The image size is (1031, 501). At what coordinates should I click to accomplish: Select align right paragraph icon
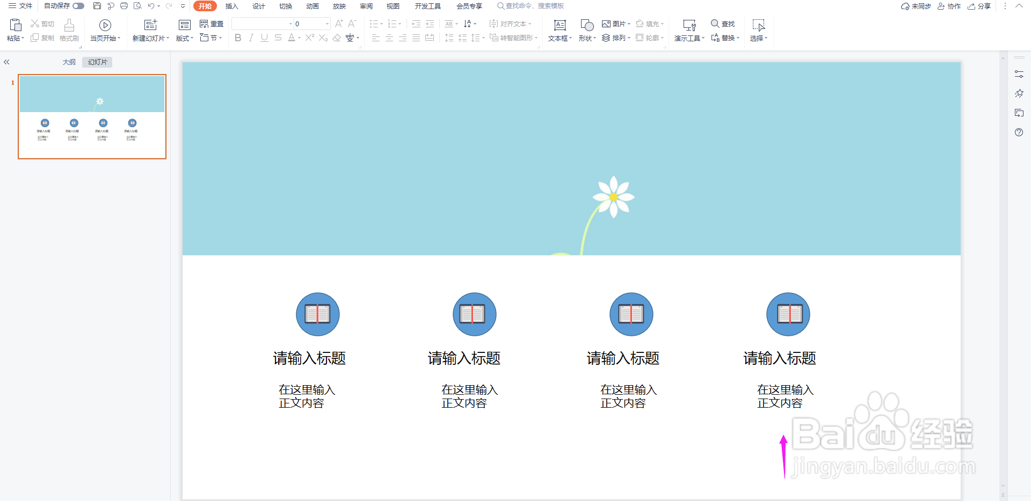[x=402, y=38]
